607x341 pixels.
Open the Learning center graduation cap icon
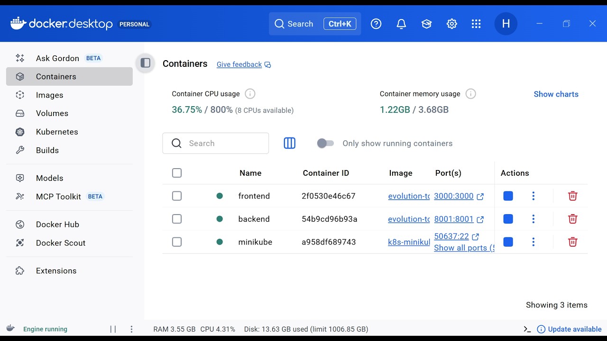click(x=426, y=24)
